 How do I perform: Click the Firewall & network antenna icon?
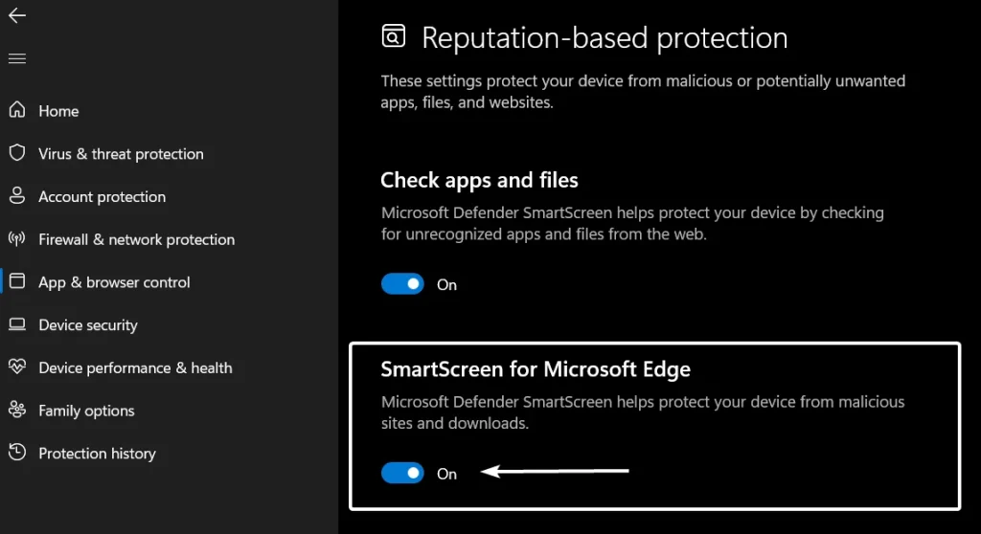17,238
